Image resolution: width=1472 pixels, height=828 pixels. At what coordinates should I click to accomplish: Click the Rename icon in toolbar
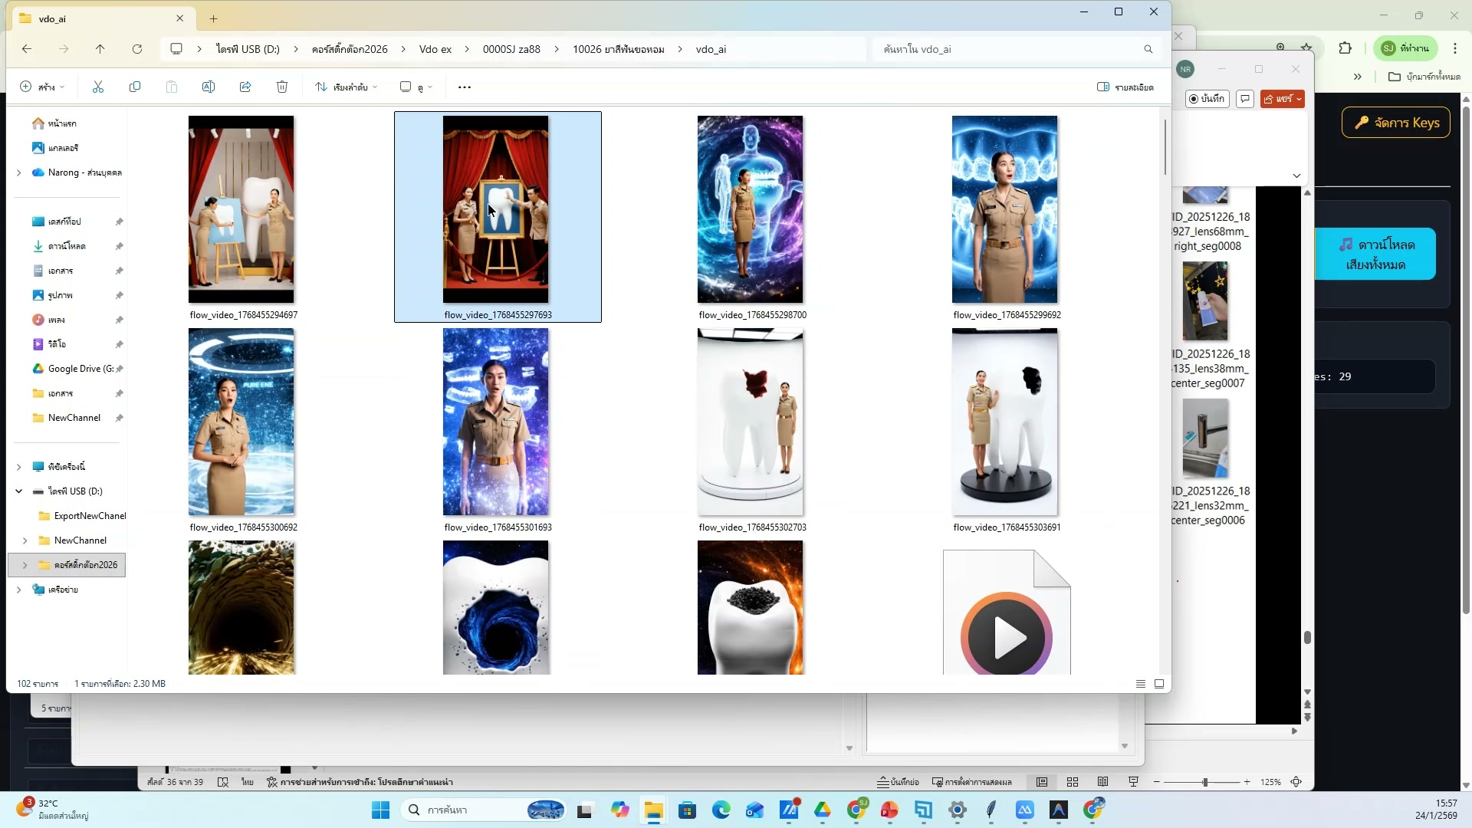[209, 87]
